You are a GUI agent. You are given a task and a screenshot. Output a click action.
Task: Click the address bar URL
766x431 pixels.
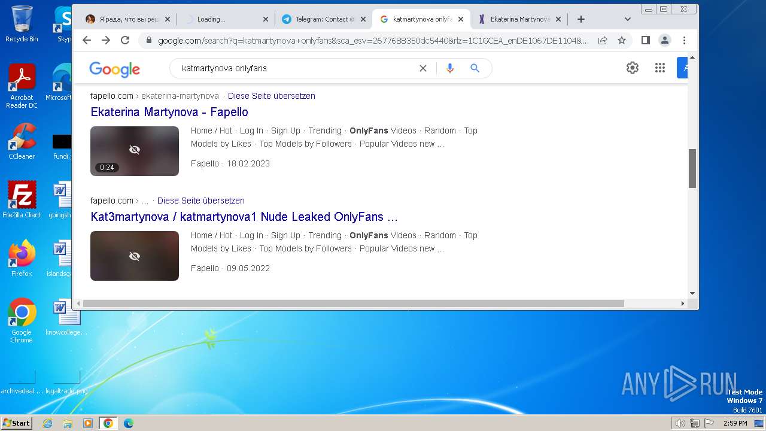pyautogui.click(x=373, y=41)
